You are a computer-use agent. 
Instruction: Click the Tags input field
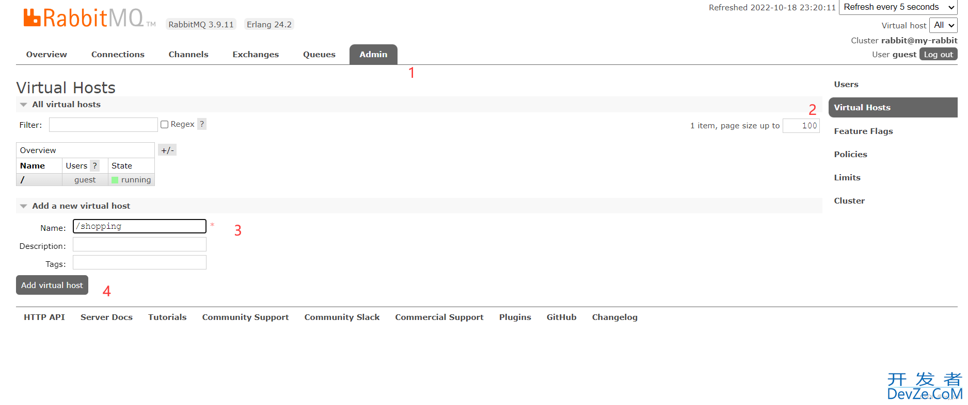(139, 262)
